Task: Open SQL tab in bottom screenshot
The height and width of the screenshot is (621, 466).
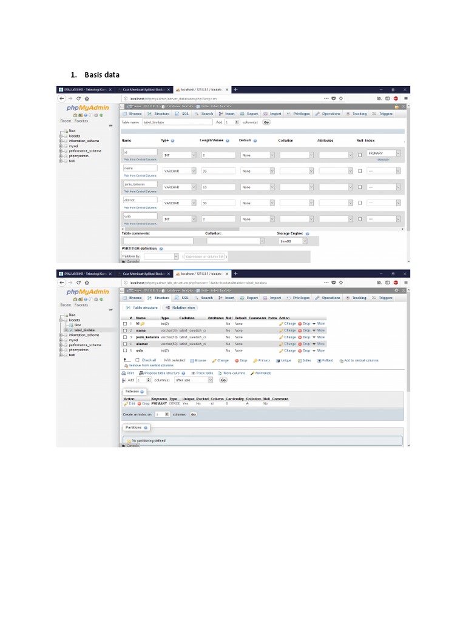Action: 182,298
